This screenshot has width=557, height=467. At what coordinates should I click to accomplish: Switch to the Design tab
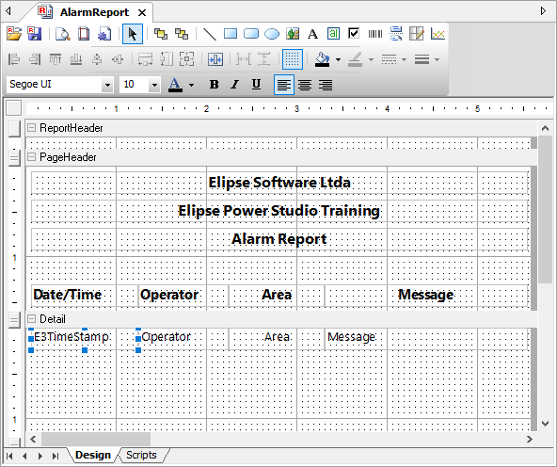[x=93, y=455]
